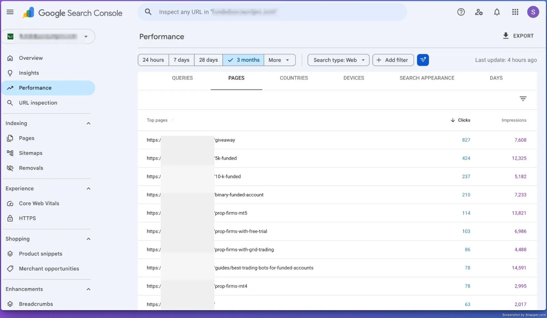Open the binary-funded-account page row
This screenshot has width=547, height=318.
[x=337, y=195]
